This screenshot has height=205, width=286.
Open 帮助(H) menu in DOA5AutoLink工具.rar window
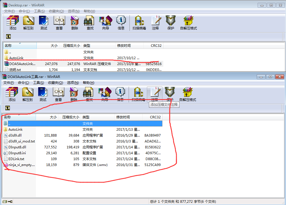88,83
